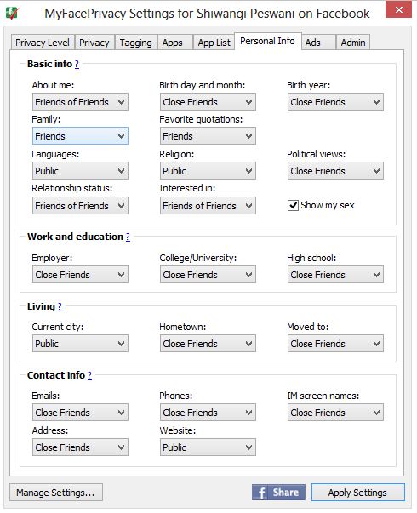Open the Family privacy dropdown
Screen dimensions: 417x513
[x=80, y=136]
